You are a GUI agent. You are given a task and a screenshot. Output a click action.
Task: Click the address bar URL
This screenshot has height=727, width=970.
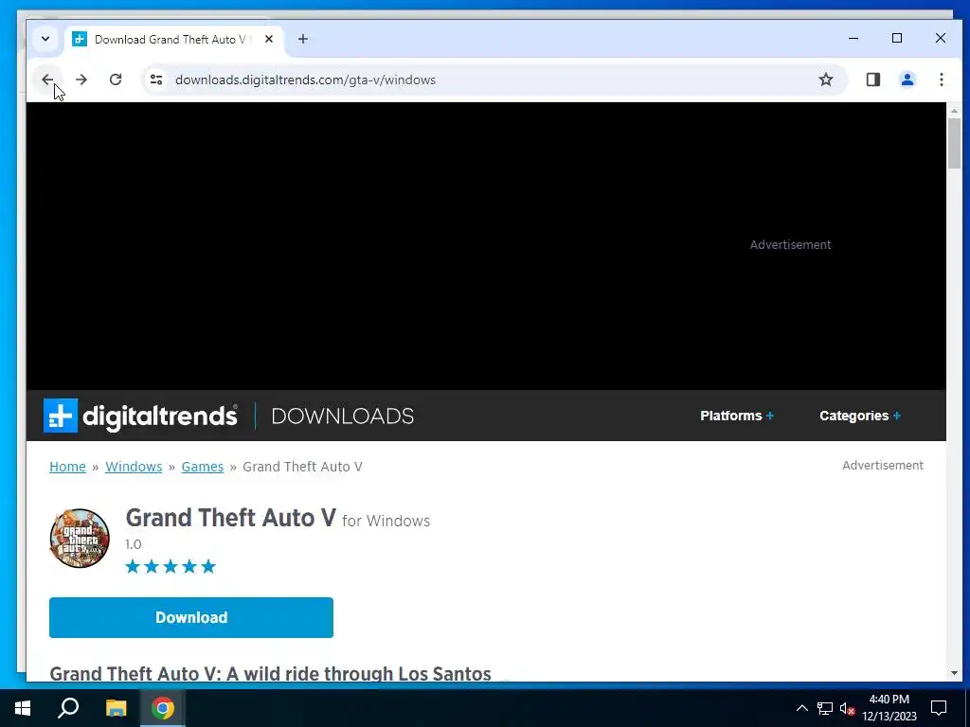305,80
